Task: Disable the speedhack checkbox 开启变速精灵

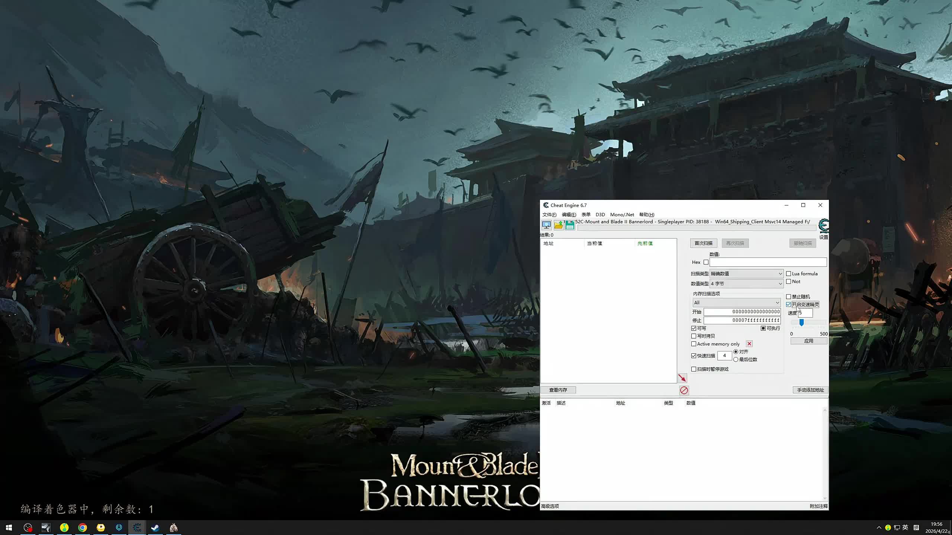Action: [x=788, y=304]
